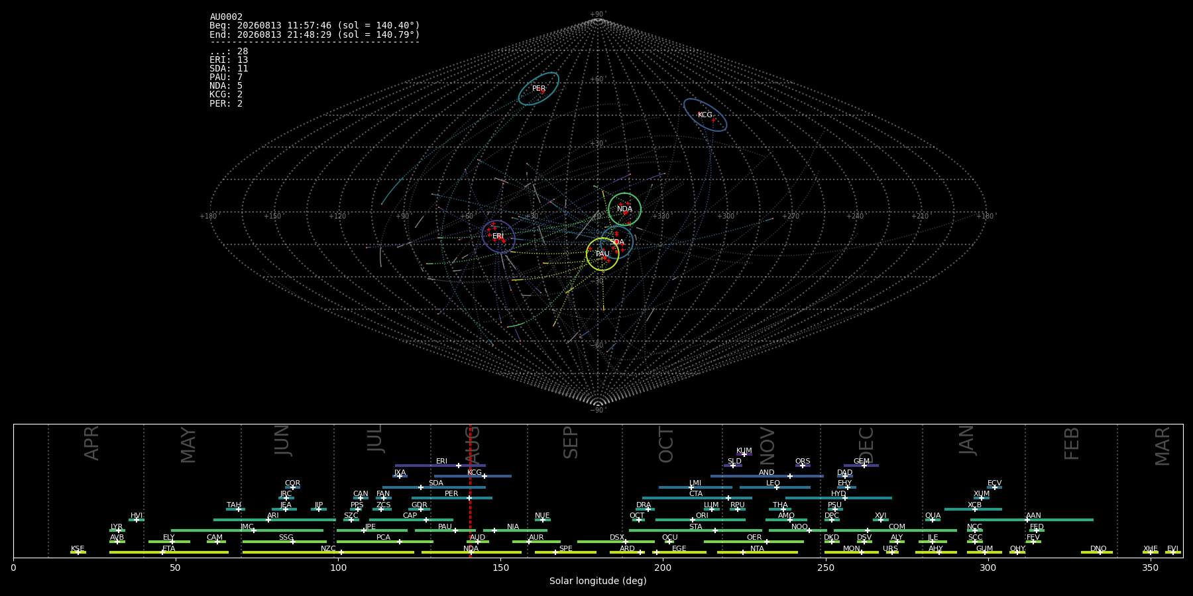
Task: Click the 'Beg: 20260813 11:57:46' line
Action: pos(315,26)
